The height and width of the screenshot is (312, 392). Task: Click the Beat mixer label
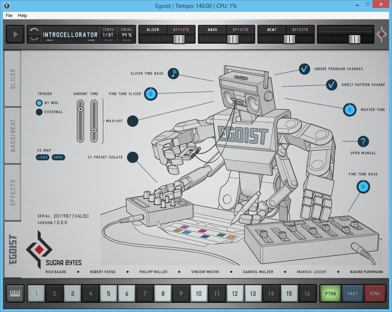[272, 29]
